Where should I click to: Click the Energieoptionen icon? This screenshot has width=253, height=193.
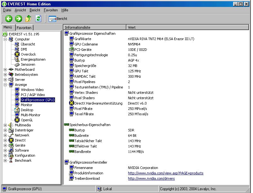pyautogui.click(x=17, y=59)
